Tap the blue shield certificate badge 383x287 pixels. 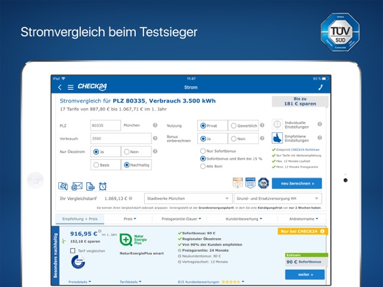click(x=250, y=183)
